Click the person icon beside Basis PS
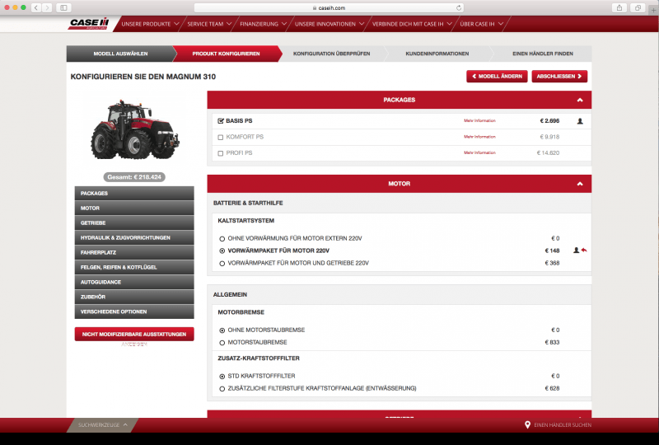The image size is (659, 445). pos(580,121)
